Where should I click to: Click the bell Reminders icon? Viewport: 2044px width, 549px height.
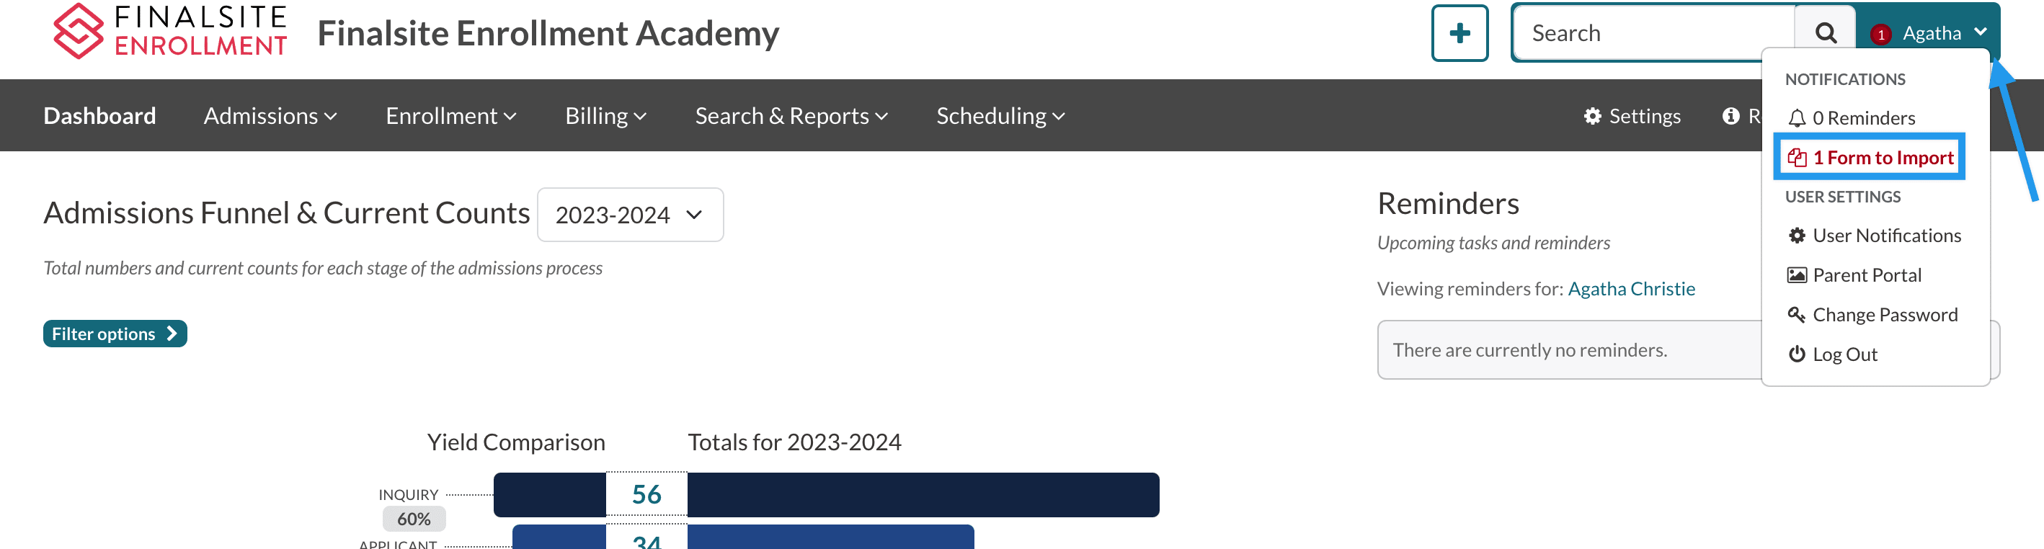pos(1797,118)
